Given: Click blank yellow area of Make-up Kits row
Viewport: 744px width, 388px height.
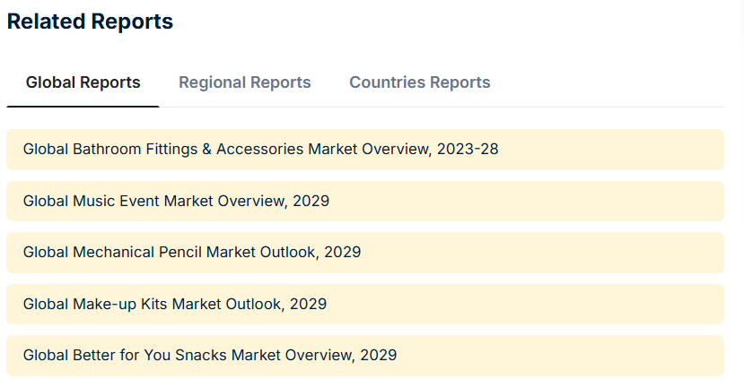Looking at the screenshot, I should click(538, 304).
